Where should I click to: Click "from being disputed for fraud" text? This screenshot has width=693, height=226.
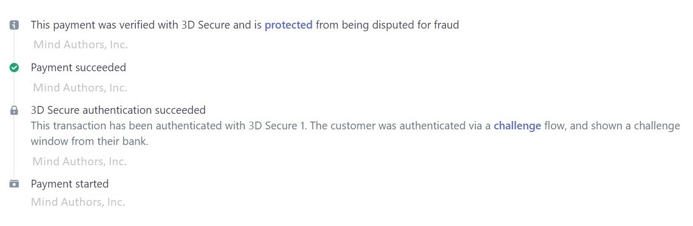[387, 25]
